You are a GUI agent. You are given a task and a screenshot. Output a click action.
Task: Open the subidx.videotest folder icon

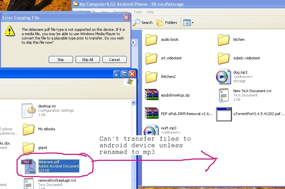pos(224,58)
